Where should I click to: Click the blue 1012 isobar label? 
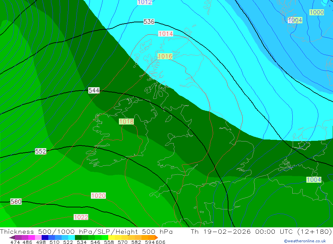(x=145, y=2)
